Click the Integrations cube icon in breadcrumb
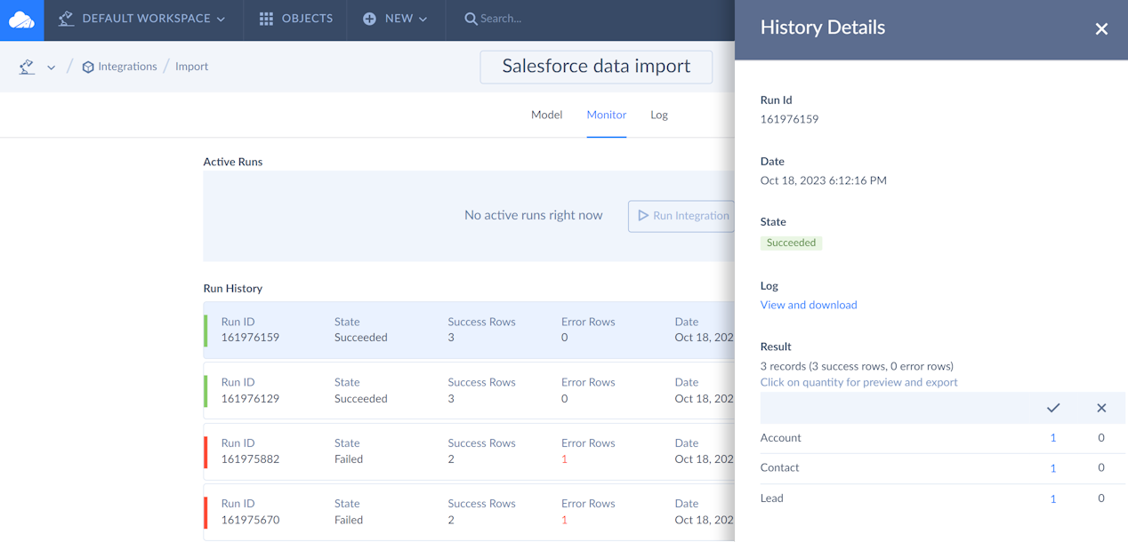 point(88,68)
